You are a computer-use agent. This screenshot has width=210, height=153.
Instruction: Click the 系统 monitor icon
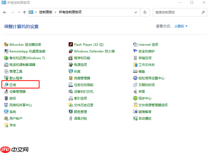click(6, 112)
